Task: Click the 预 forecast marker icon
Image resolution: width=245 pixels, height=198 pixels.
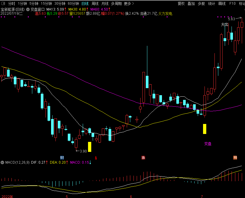Action: (235, 157)
